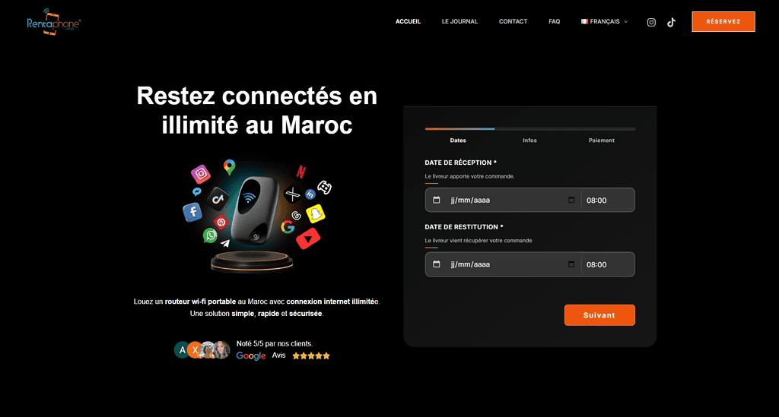Click the French flag icon
Image resolution: width=779 pixels, height=417 pixels.
tap(584, 21)
